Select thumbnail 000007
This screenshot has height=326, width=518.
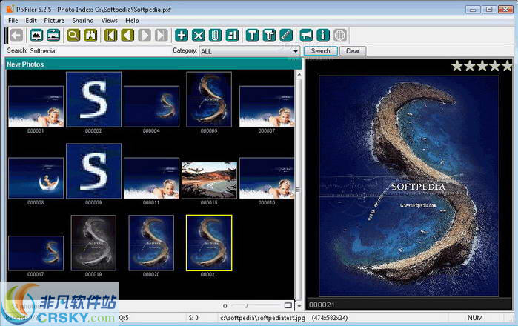(x=267, y=107)
